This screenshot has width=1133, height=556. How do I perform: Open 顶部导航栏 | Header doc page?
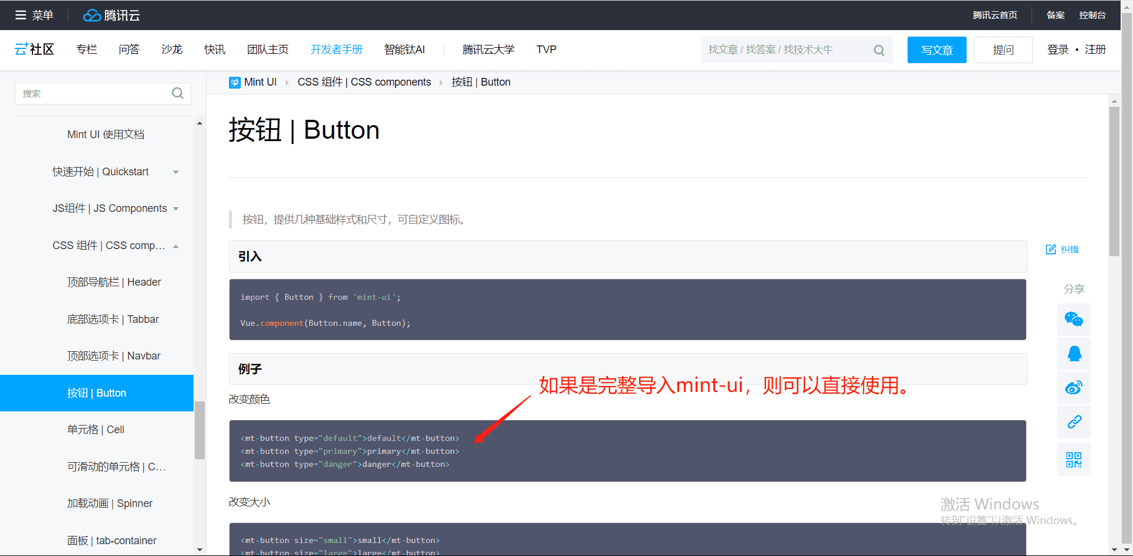coord(114,282)
